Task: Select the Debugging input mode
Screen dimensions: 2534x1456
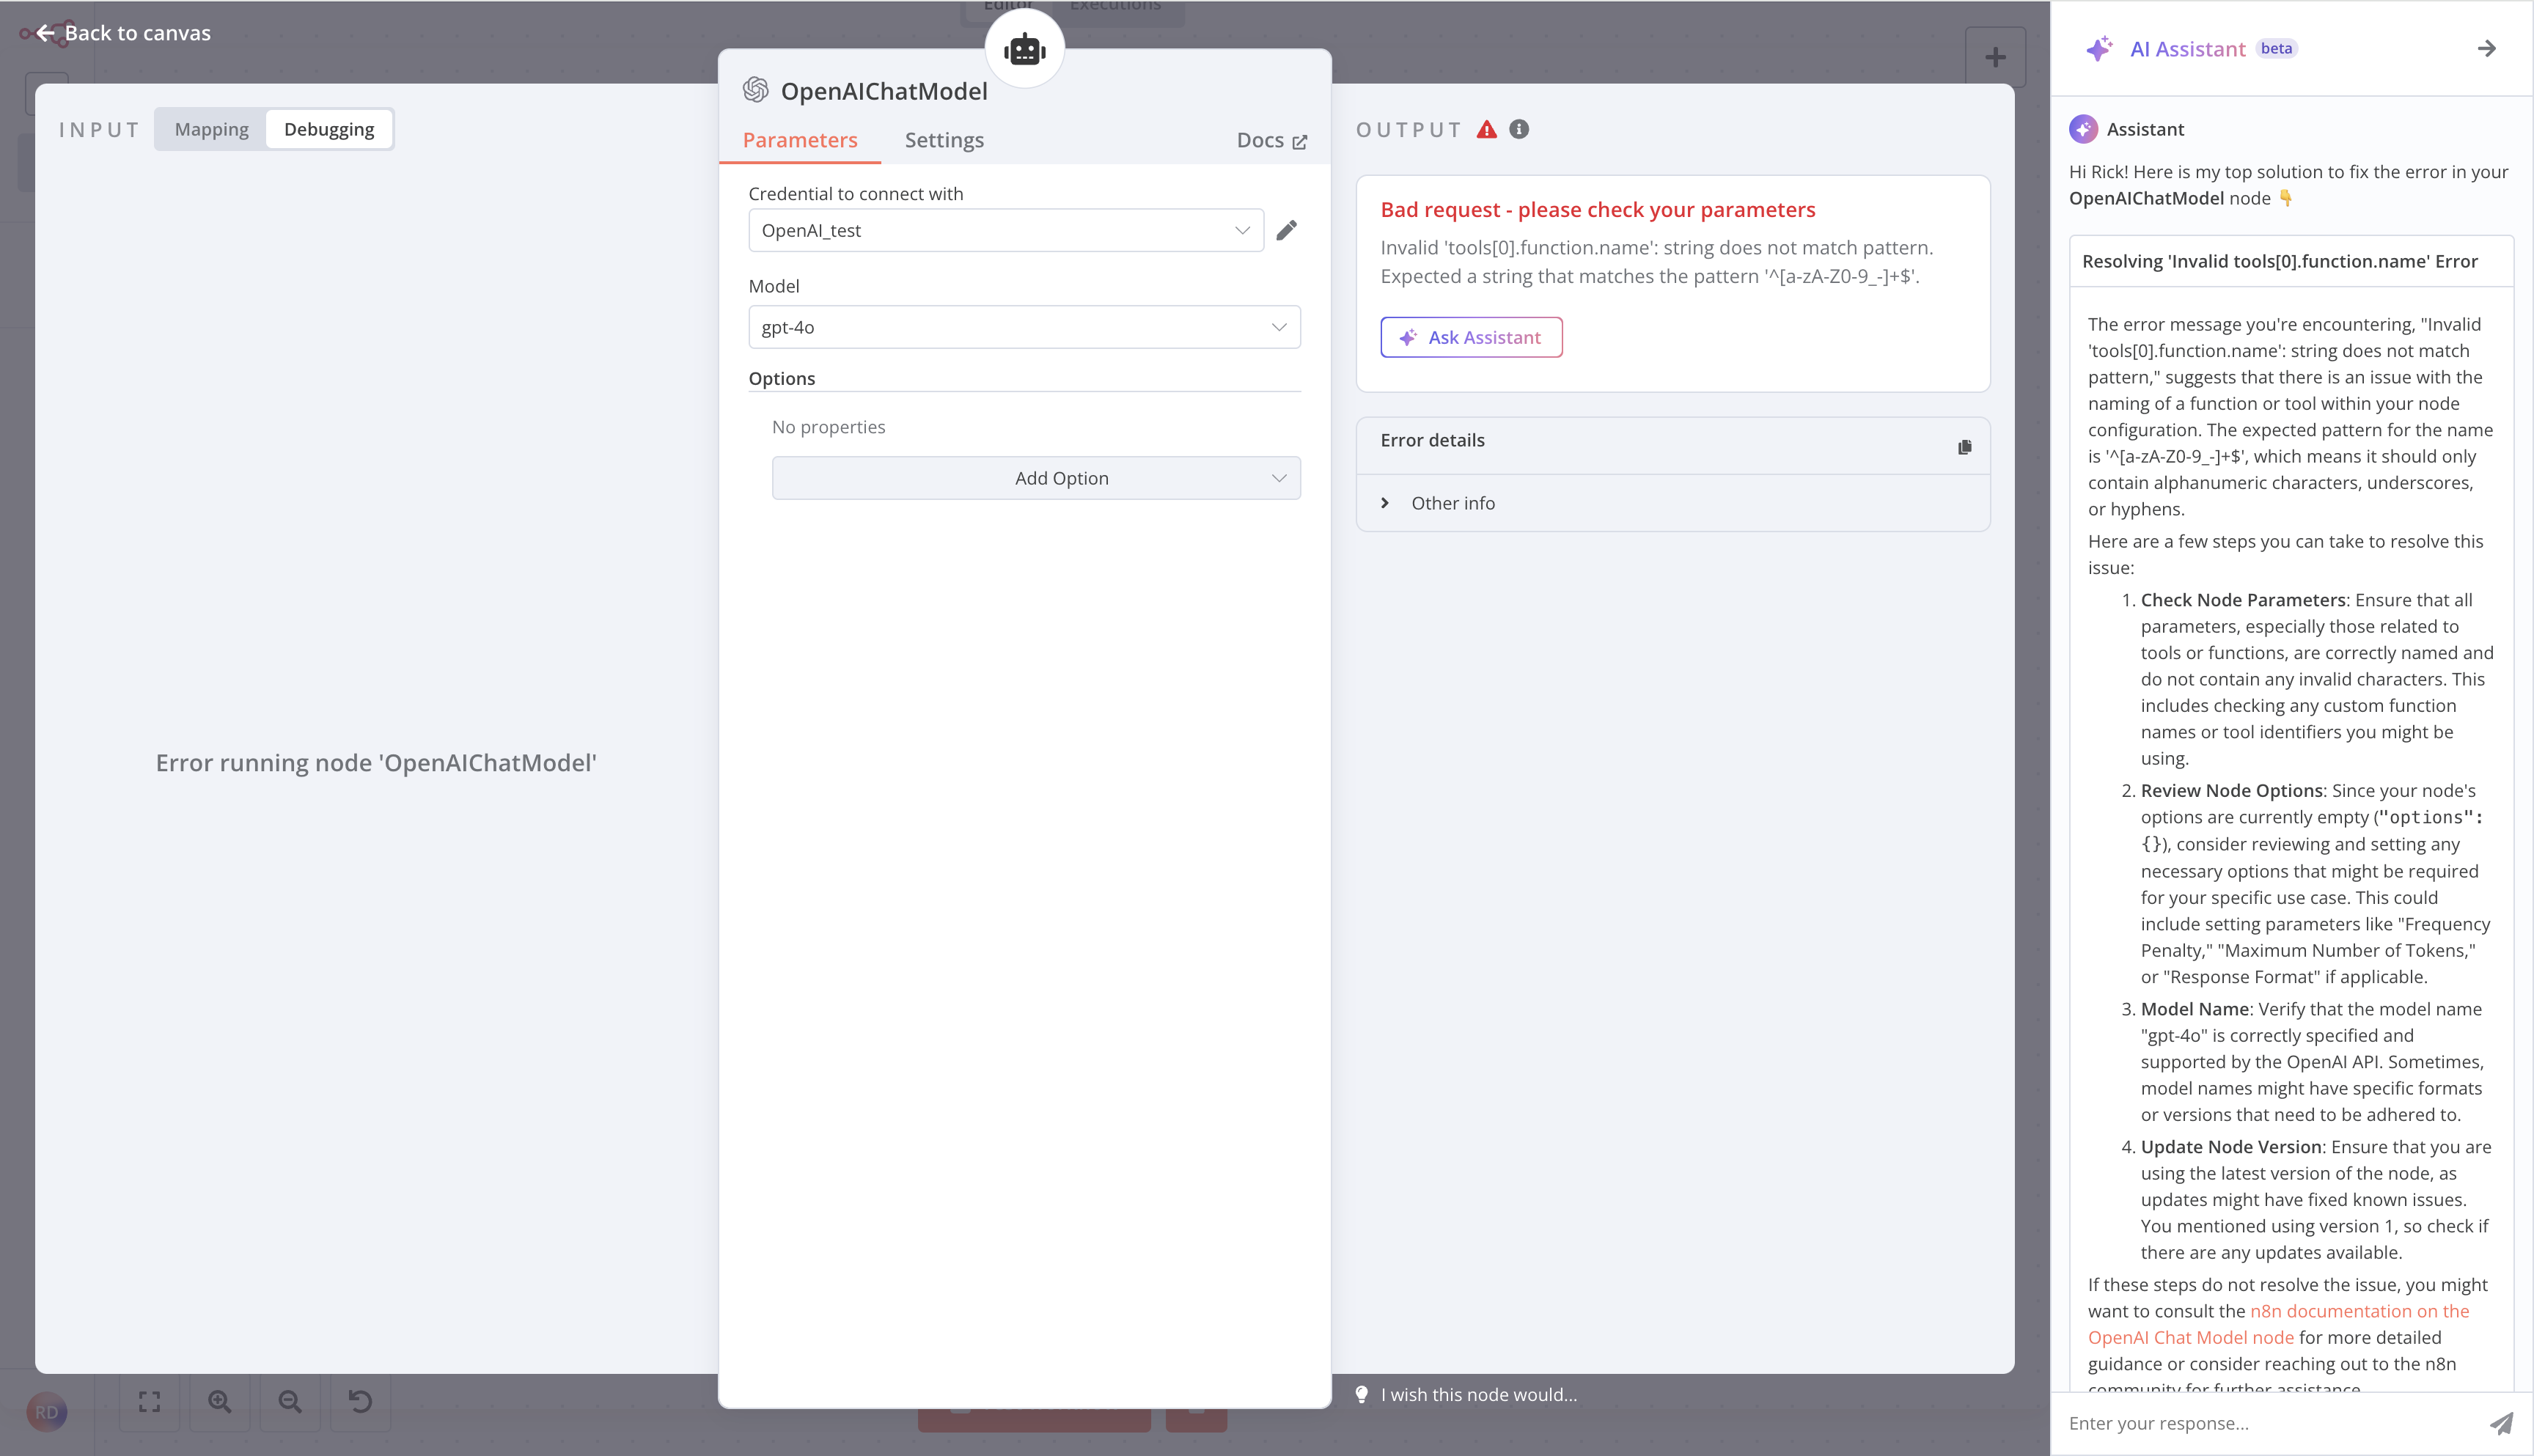Action: tap(329, 129)
